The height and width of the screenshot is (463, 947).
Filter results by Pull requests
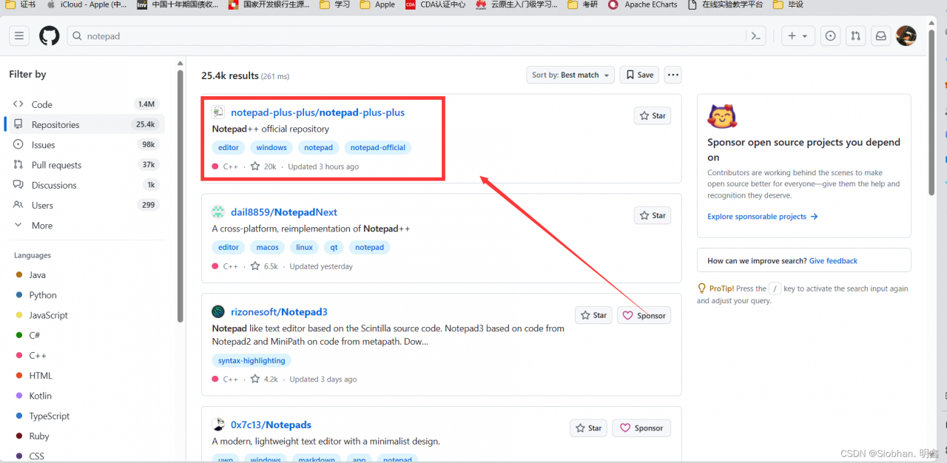86,164
